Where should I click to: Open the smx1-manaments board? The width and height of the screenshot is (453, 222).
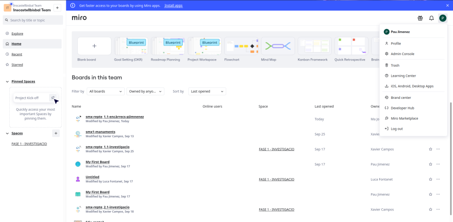100,132
